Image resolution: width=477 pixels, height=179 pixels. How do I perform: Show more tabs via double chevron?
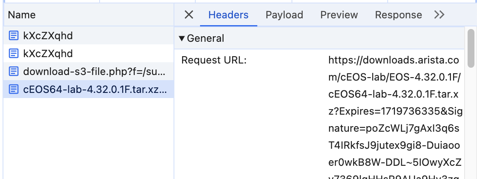[x=439, y=14]
